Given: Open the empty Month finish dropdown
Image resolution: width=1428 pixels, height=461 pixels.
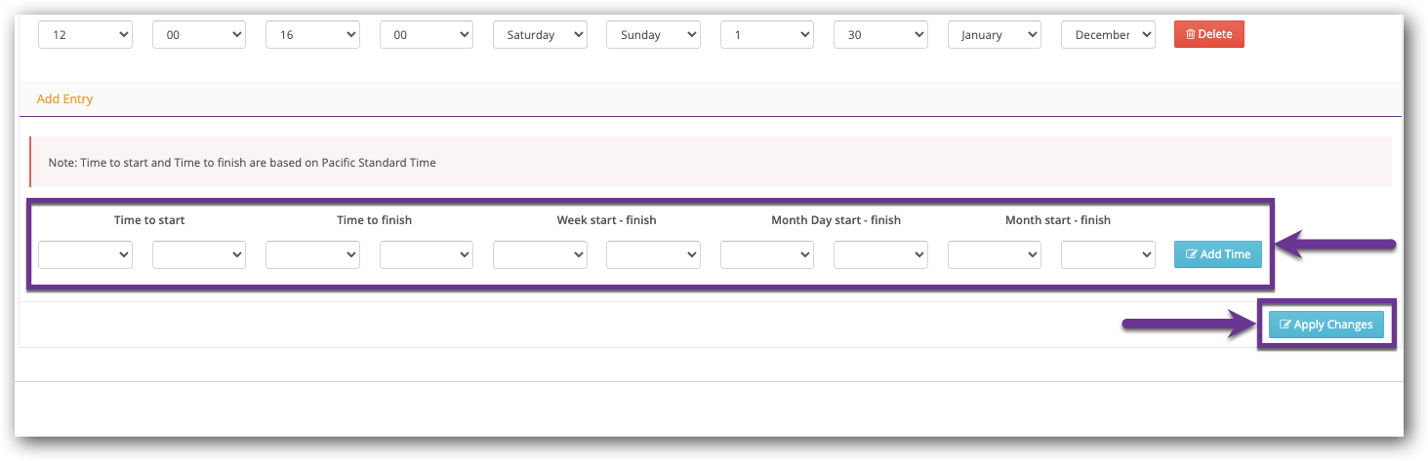Looking at the screenshot, I should 1108,254.
